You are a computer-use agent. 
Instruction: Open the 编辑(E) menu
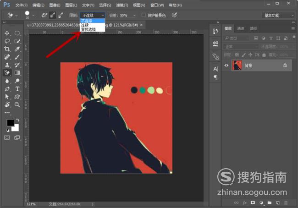(39, 5)
